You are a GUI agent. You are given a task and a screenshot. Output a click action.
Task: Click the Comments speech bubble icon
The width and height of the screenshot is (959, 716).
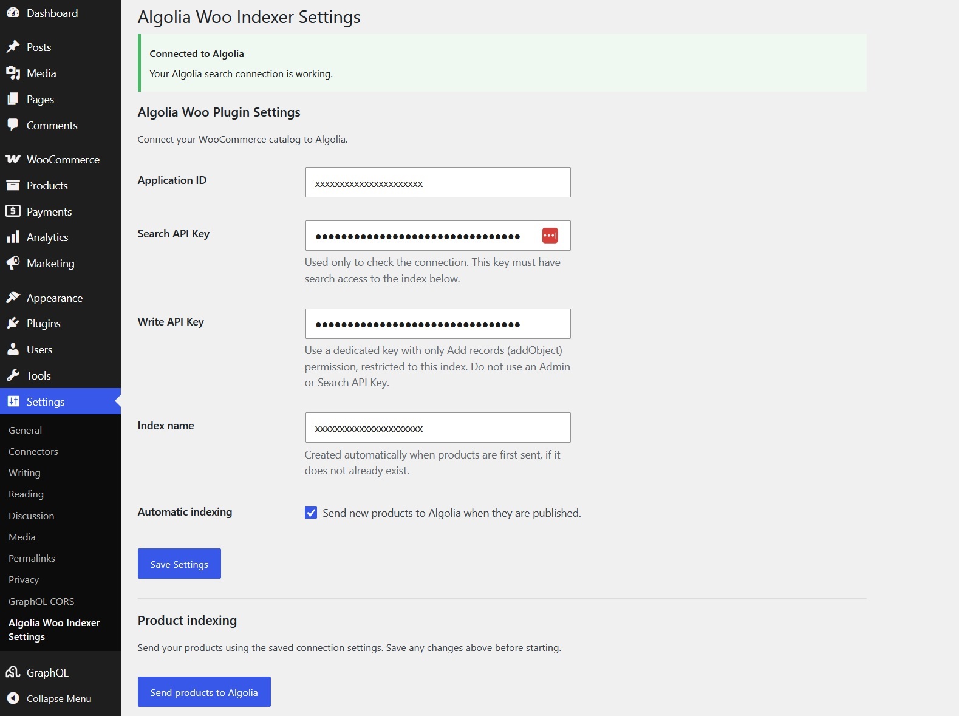coord(13,125)
